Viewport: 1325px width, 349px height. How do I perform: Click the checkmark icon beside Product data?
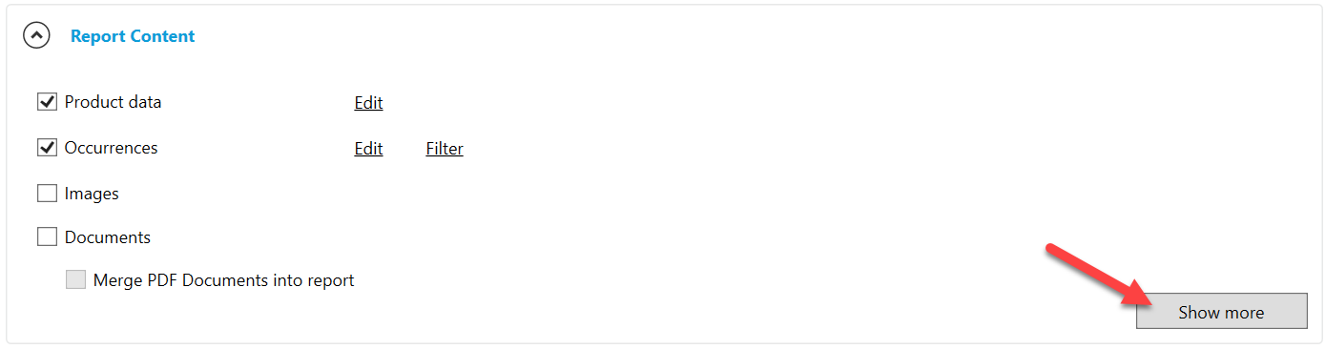point(47,102)
